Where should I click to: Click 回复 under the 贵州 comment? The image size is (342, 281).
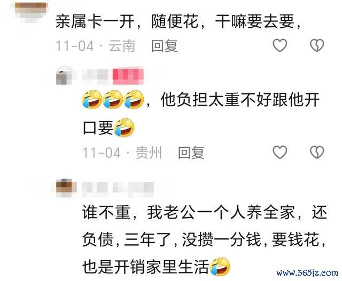191,152
